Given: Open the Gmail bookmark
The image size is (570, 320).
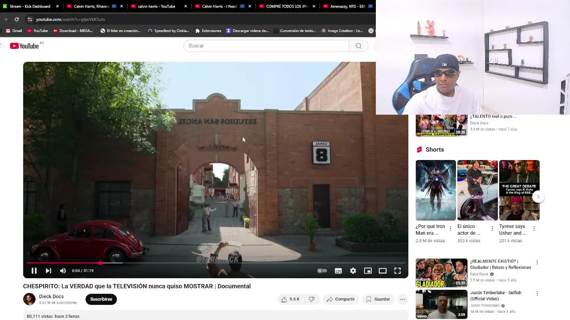Looking at the screenshot, I should click(14, 31).
